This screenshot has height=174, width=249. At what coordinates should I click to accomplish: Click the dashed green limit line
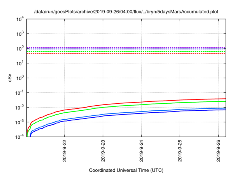coord(126,52)
